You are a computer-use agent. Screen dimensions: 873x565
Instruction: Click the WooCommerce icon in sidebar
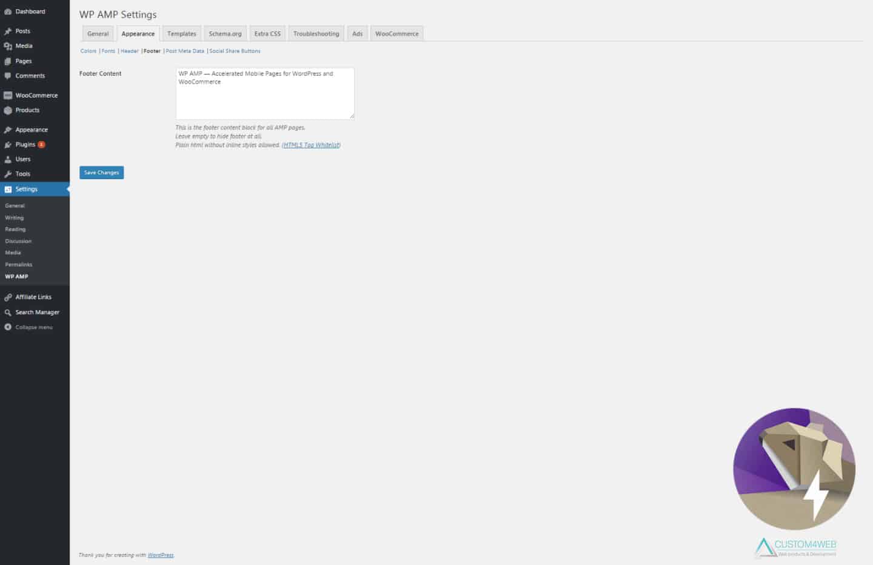point(8,95)
